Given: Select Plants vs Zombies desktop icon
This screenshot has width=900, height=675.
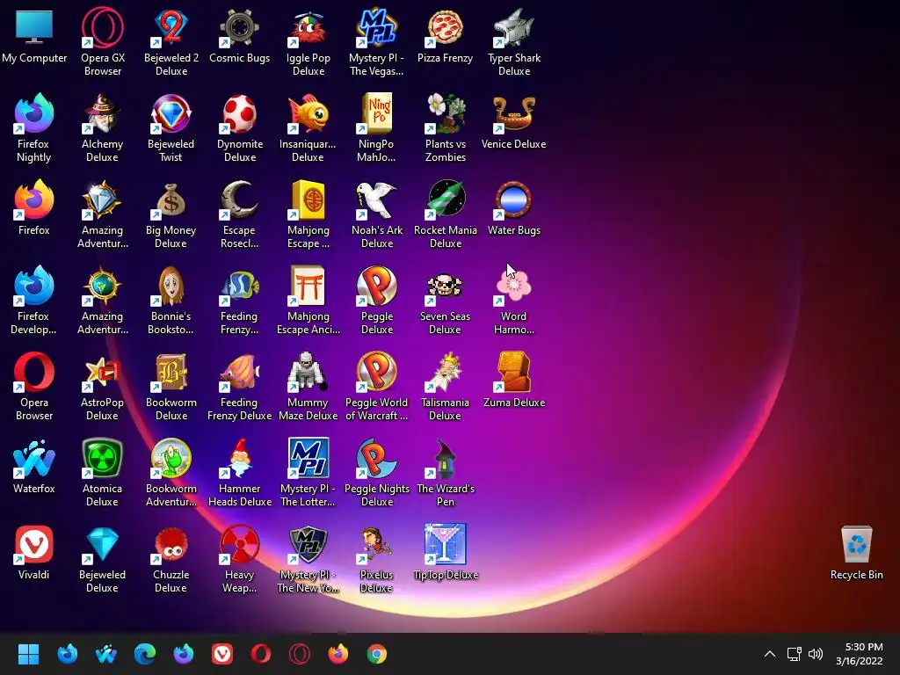Looking at the screenshot, I should (x=445, y=113).
